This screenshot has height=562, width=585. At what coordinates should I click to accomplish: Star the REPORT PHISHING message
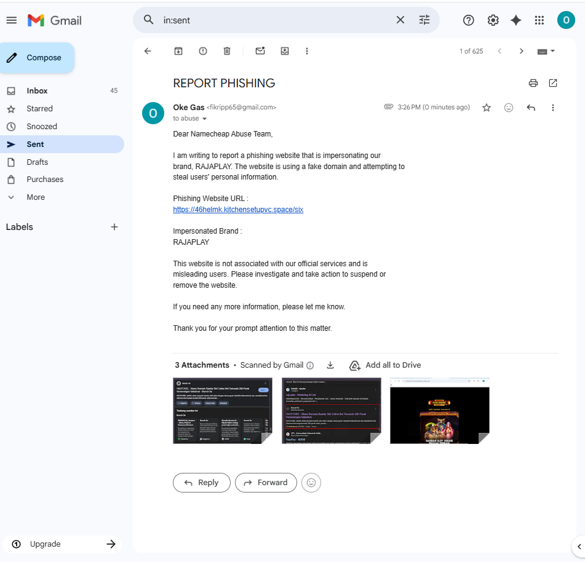click(x=486, y=108)
